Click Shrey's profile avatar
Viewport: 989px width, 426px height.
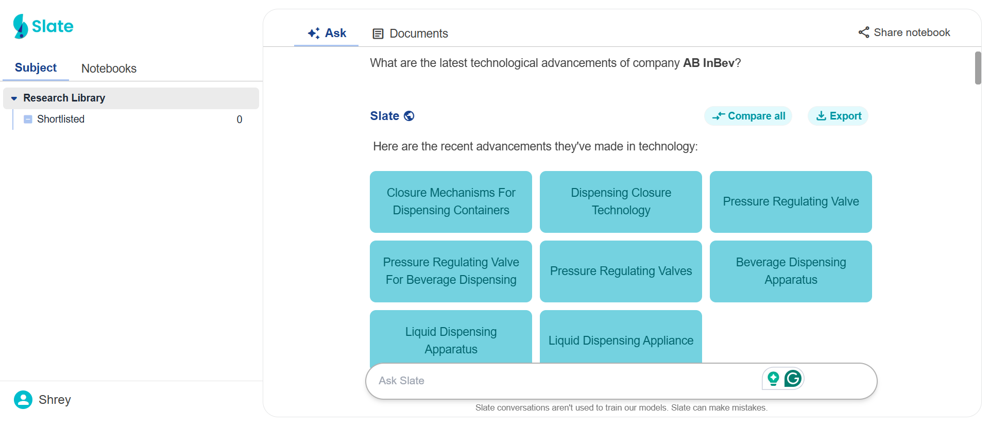pos(22,399)
